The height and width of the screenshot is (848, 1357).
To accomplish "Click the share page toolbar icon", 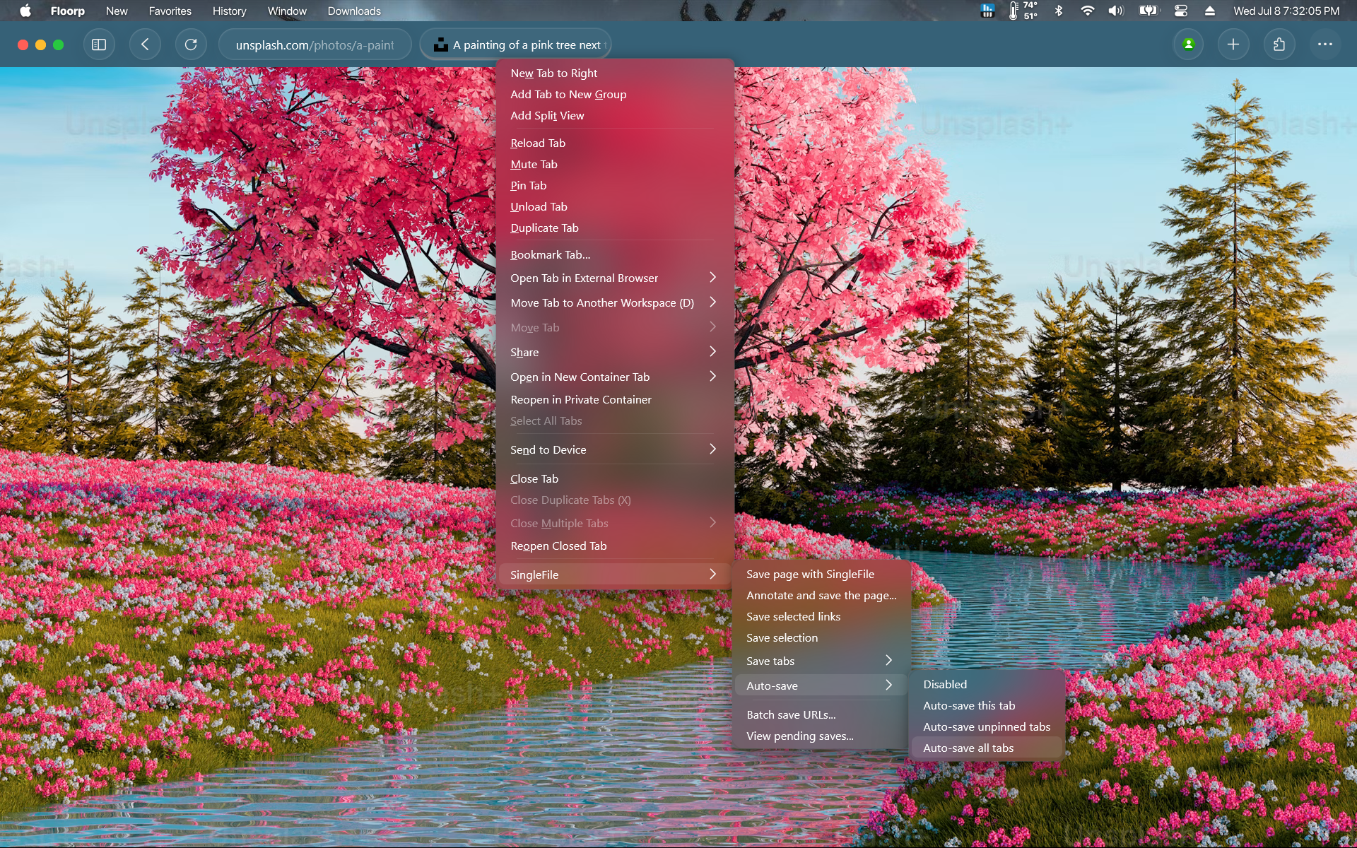I will (1279, 45).
